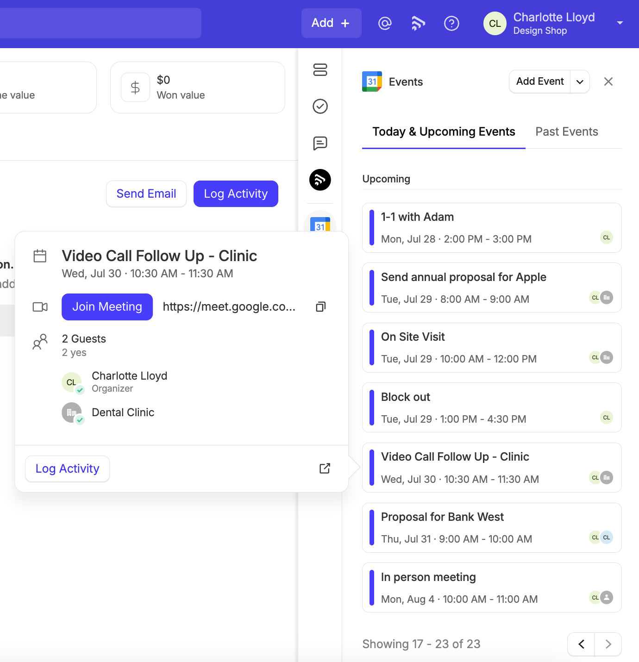Click Dental Clinic company avatar

pyautogui.click(x=72, y=412)
